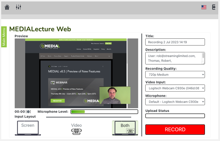Click the "Input Layout" label
The image size is (220, 141).
pos(25,117)
